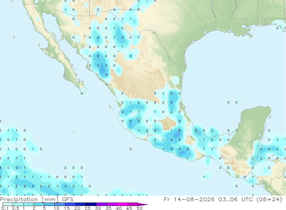
Task: Click the value 5 in northwestern Mexico
Action: (x=98, y=56)
